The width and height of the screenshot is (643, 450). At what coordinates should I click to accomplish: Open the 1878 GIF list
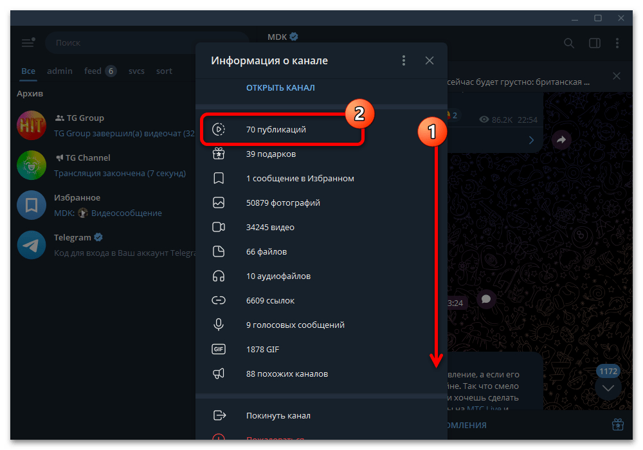pyautogui.click(x=321, y=349)
